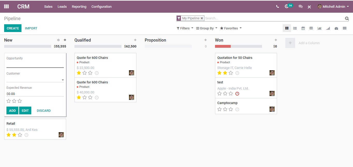Open the Configuration menu

coord(102,6)
